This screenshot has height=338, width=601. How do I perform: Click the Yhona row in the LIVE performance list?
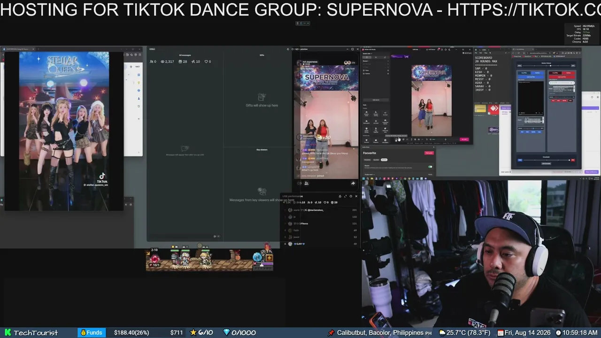[x=321, y=223]
